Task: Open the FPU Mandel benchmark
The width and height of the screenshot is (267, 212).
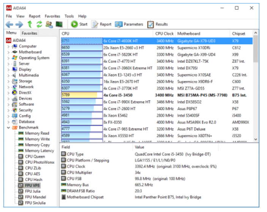Action: [x=32, y=197]
